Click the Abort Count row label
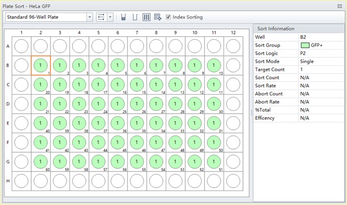Image resolution: width=347 pixels, height=205 pixels. (x=269, y=94)
